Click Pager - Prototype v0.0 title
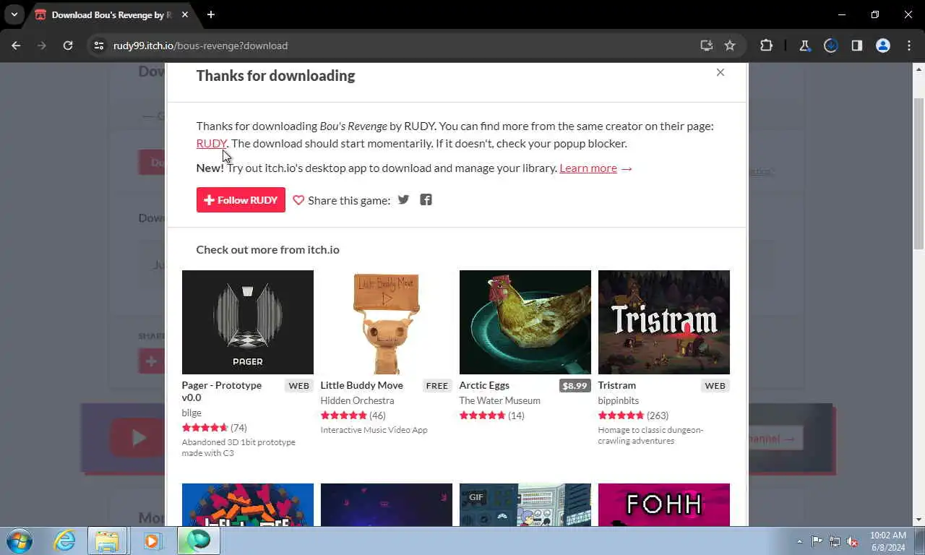 (221, 391)
